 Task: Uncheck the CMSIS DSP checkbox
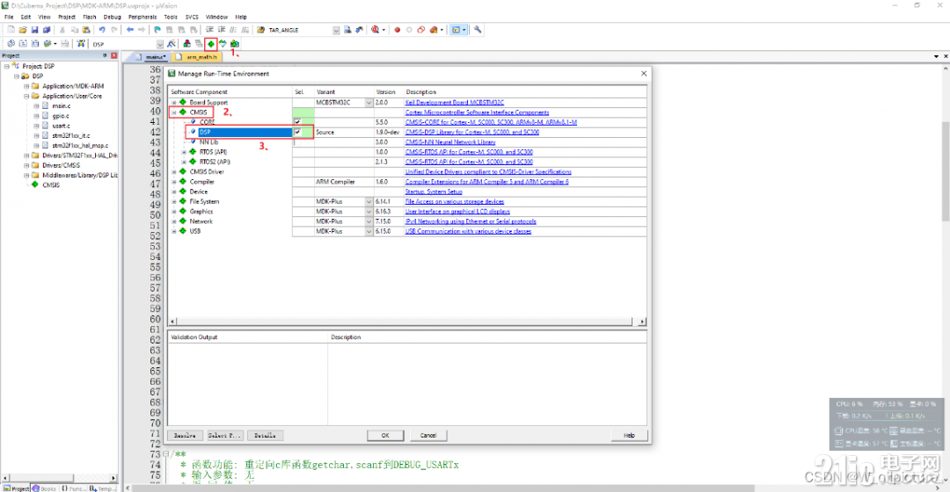tap(297, 131)
